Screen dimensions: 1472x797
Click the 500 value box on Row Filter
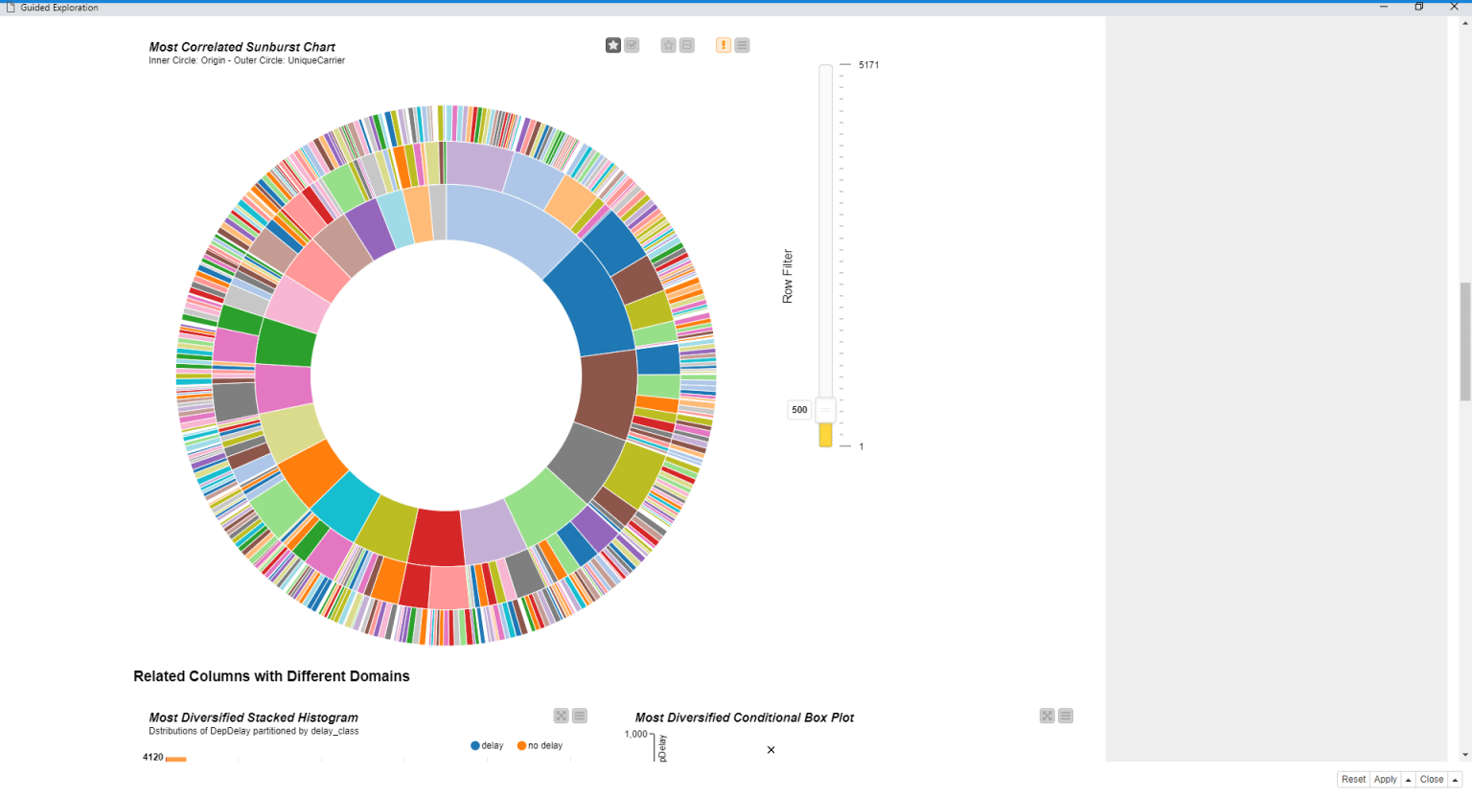pyautogui.click(x=799, y=410)
